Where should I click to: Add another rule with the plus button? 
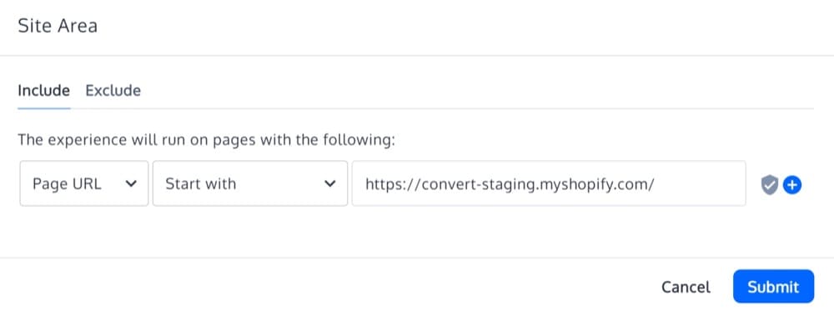click(x=792, y=185)
